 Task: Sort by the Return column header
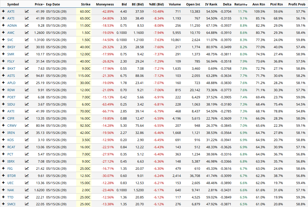pyautogui.click(x=241, y=4)
